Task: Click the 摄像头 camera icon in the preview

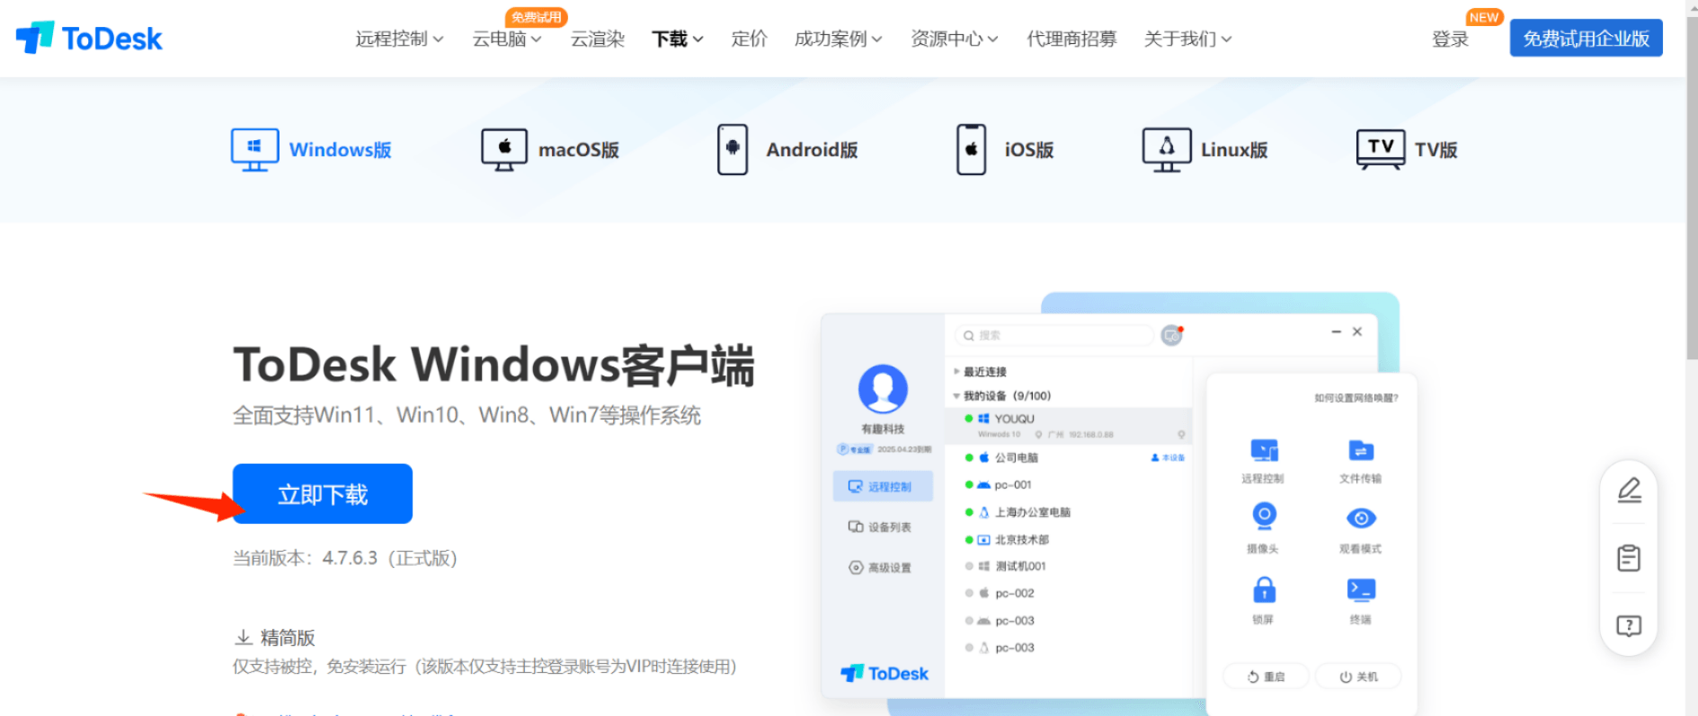Action: tap(1264, 517)
